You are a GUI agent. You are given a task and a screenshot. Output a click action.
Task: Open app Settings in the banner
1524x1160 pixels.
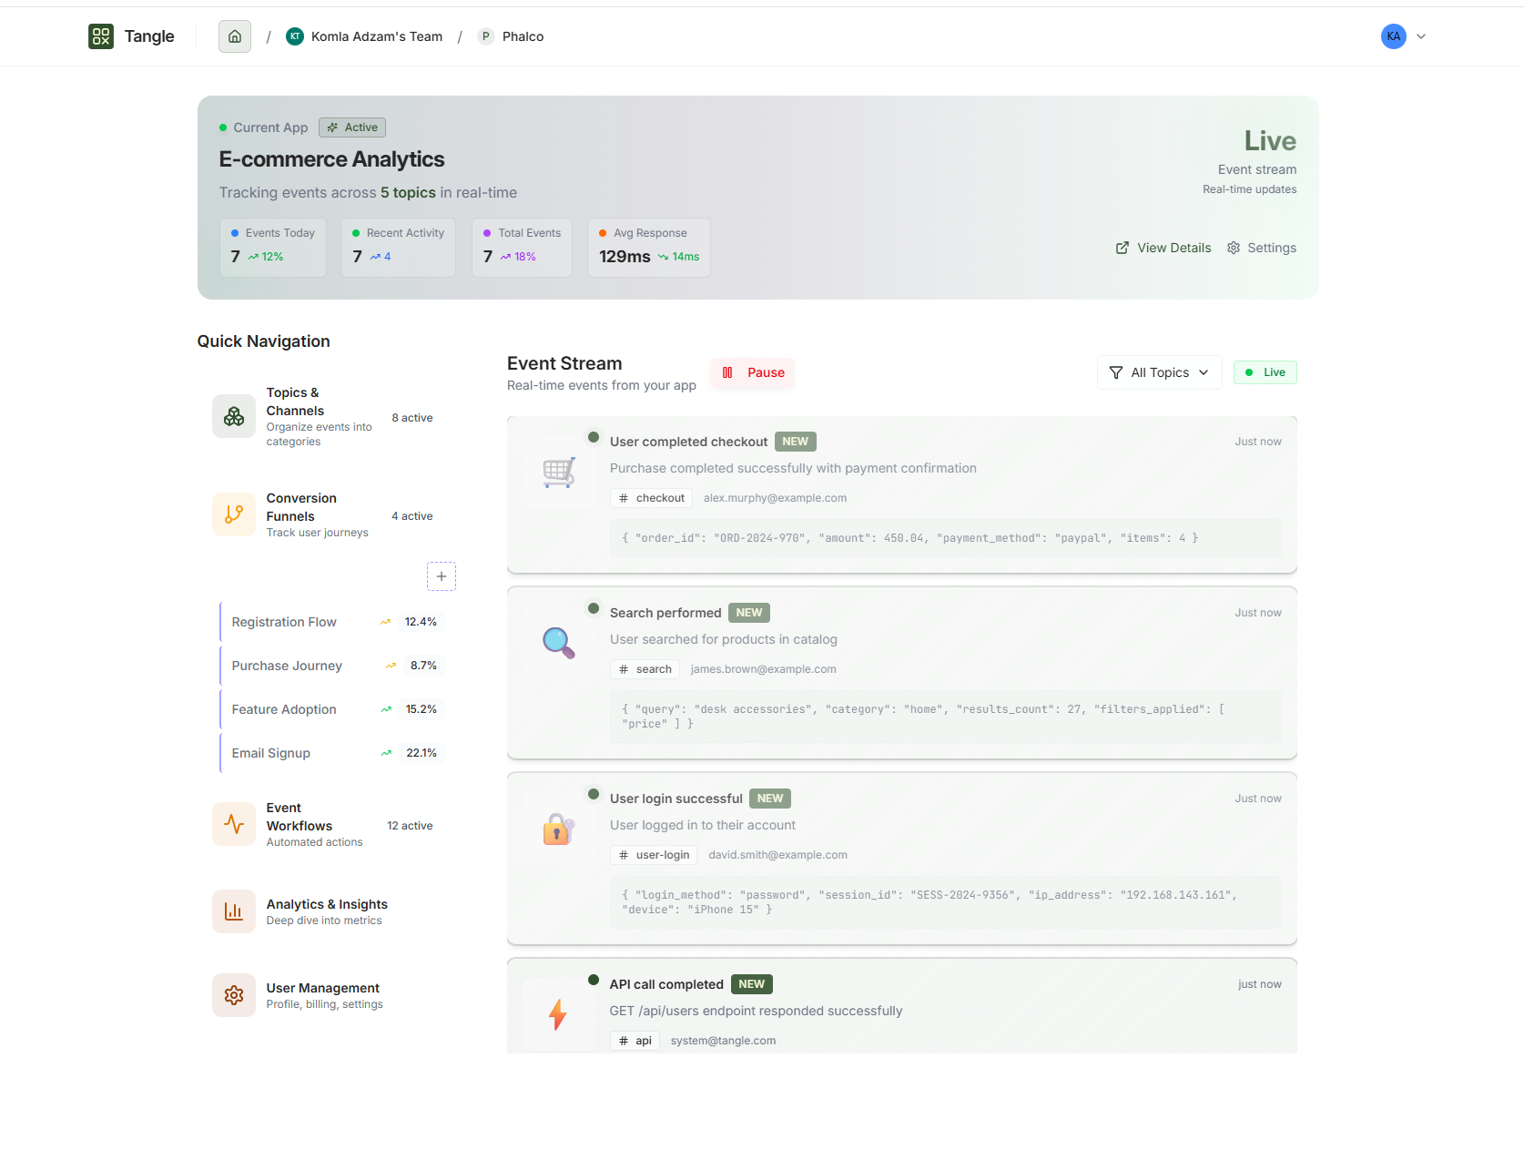pos(1262,248)
